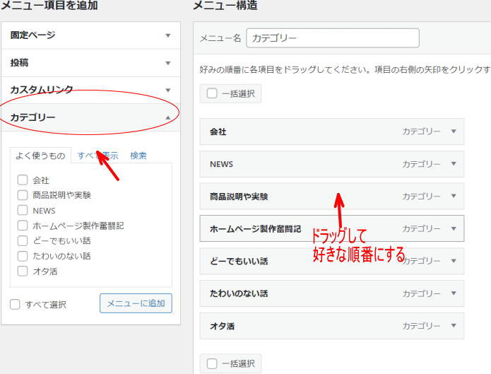Expand the ホームページ製作奮闘記 menu item arrow
Viewport: 491px width, 374px height.
tap(454, 229)
